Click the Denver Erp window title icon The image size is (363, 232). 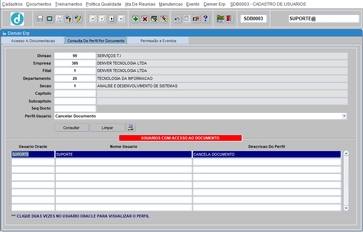tap(4, 33)
